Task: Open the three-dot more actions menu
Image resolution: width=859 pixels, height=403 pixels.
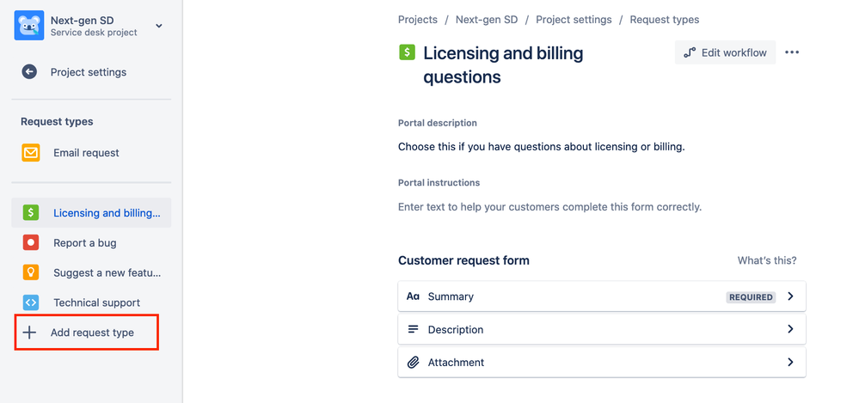Action: pos(792,52)
